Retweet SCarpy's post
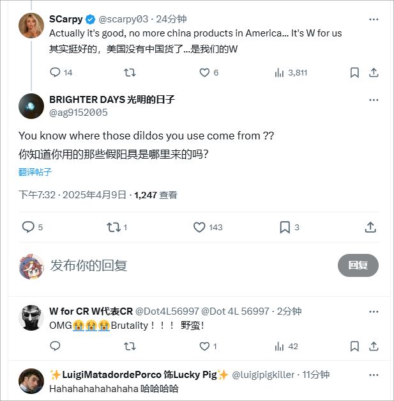 click(x=129, y=73)
